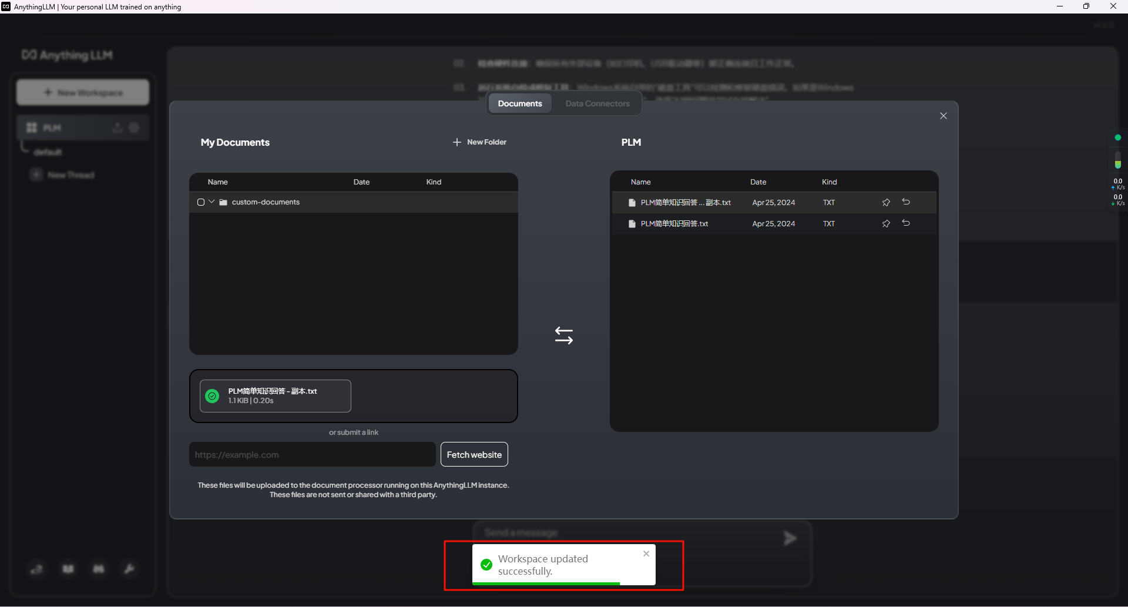Click the custom-documents folder name

(x=266, y=202)
